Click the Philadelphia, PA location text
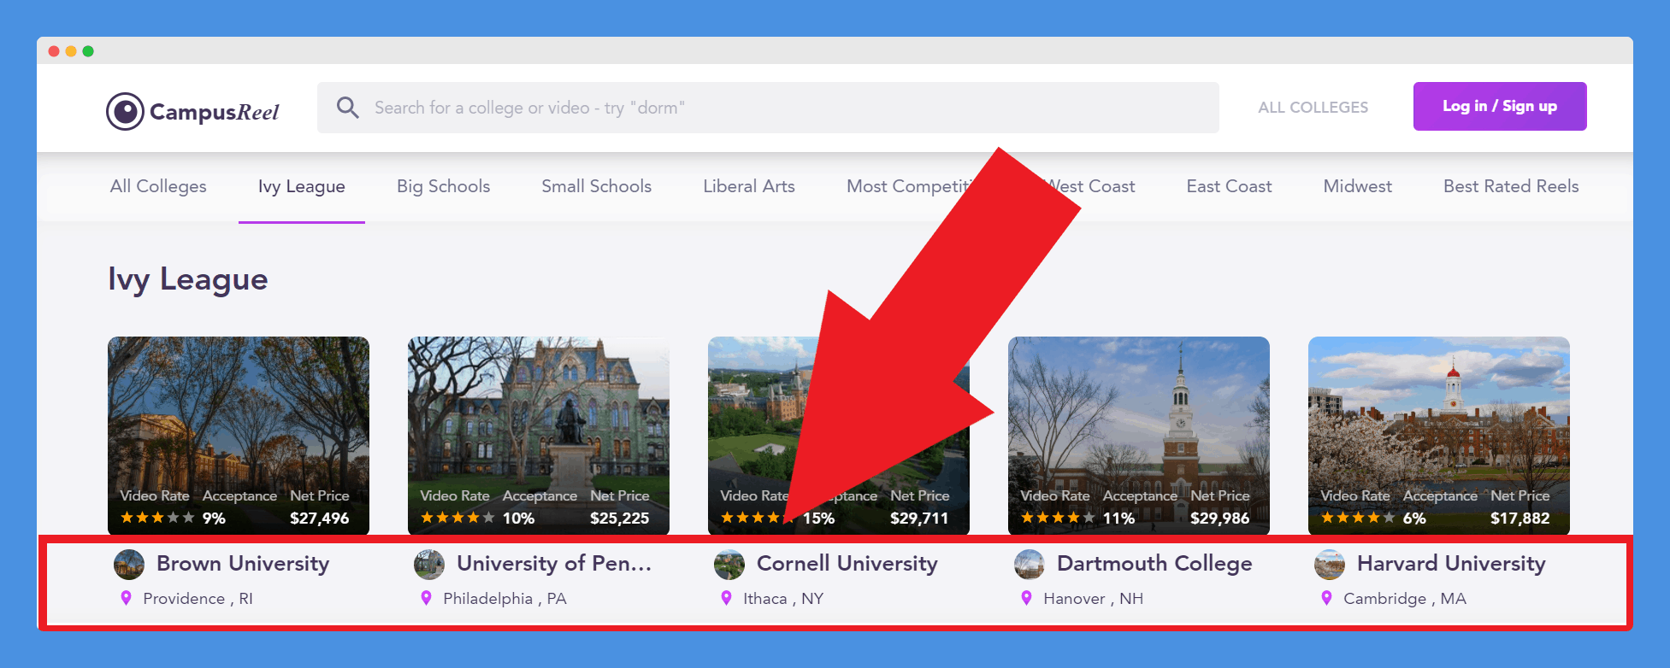This screenshot has width=1670, height=668. pyautogui.click(x=505, y=599)
